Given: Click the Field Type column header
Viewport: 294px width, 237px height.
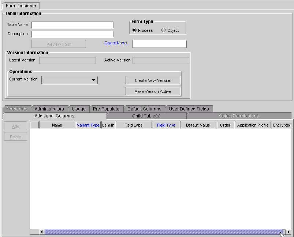Looking at the screenshot, I should coord(168,124).
